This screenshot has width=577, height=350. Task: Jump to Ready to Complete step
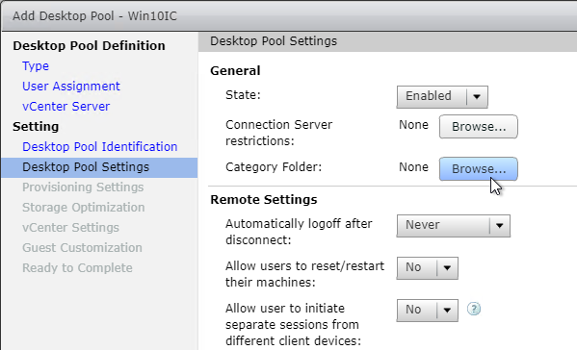[77, 268]
